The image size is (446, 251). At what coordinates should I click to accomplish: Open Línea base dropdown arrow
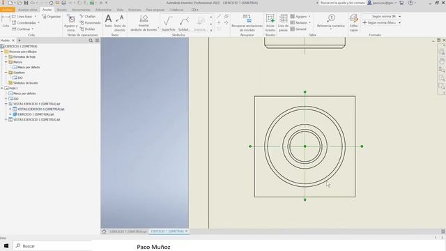point(36,17)
